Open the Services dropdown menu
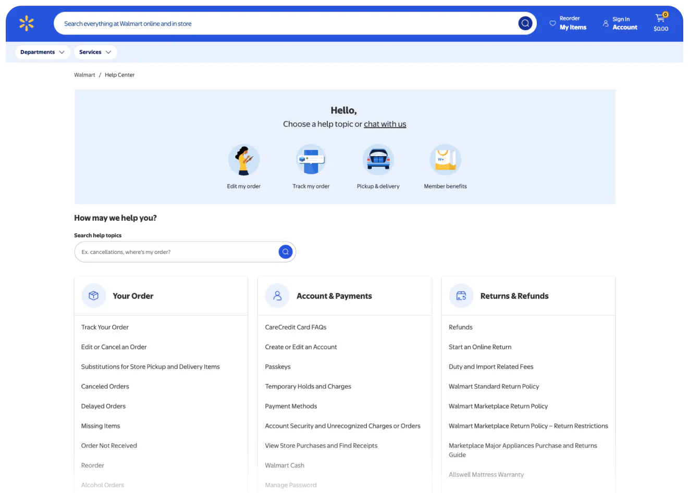 pyautogui.click(x=95, y=52)
